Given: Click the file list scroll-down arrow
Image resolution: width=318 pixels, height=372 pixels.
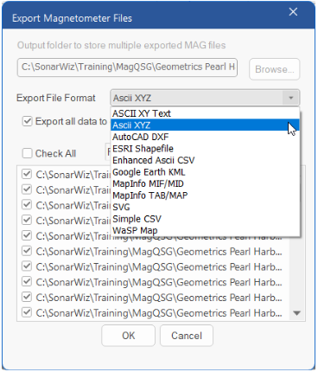Looking at the screenshot, I should pyautogui.click(x=296, y=313).
